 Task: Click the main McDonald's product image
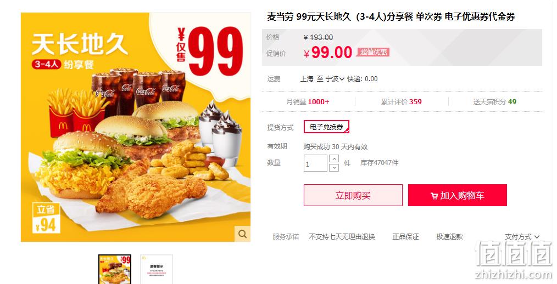[136, 127]
